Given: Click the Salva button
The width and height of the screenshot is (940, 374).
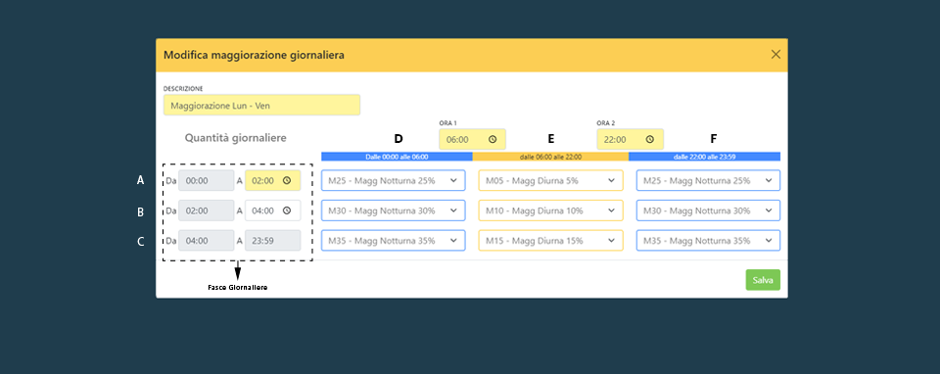Looking at the screenshot, I should pos(763,280).
